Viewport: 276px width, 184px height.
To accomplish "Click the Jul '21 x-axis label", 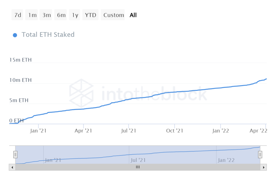I will click(x=129, y=131).
